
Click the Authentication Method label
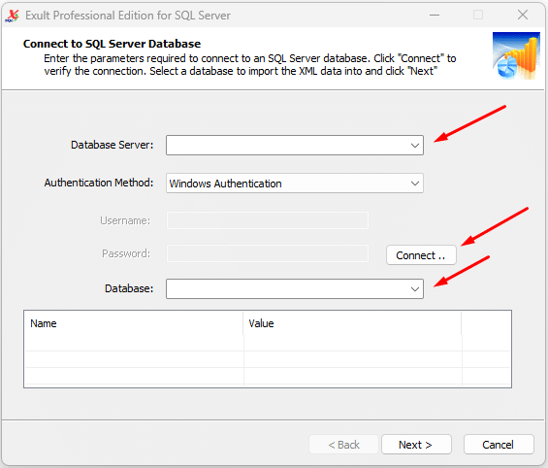point(99,183)
